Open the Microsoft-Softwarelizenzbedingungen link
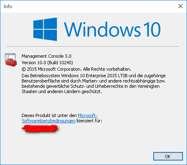This screenshot has width=187, height=165. (x=87, y=115)
